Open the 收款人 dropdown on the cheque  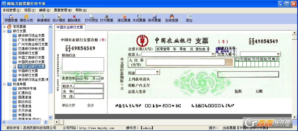(x=213, y=54)
